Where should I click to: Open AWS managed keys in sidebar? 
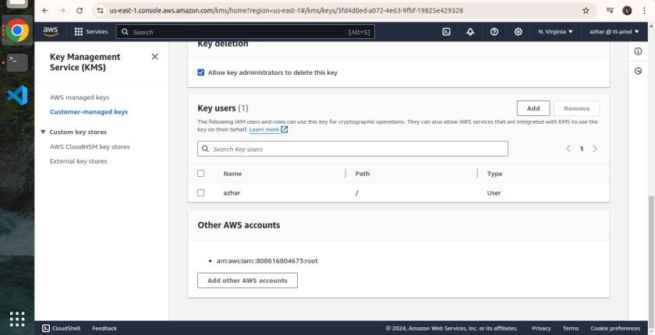(x=80, y=97)
